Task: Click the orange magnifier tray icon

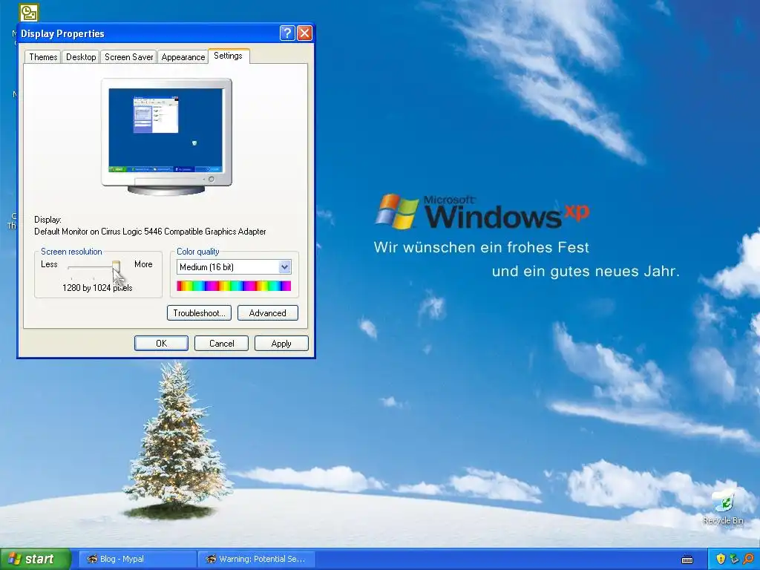Action: pos(748,559)
